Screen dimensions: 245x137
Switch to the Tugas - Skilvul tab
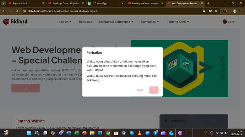tap(26, 3)
